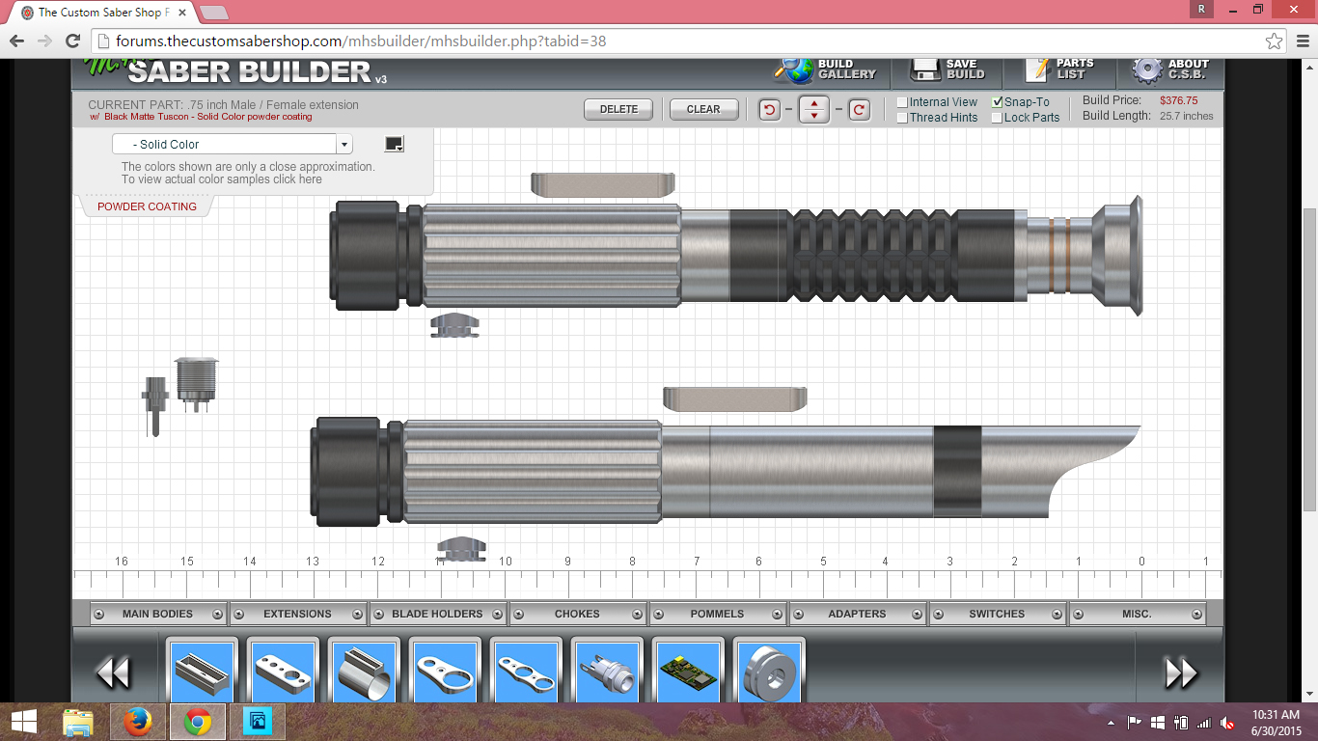
Task: Click the left arrow button on MAIN BODIES
Action: [x=98, y=614]
